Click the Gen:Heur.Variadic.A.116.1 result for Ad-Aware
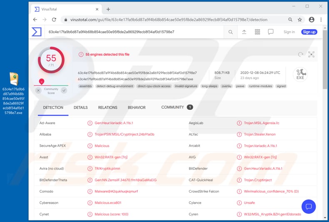The image size is (329, 222). coord(114,123)
